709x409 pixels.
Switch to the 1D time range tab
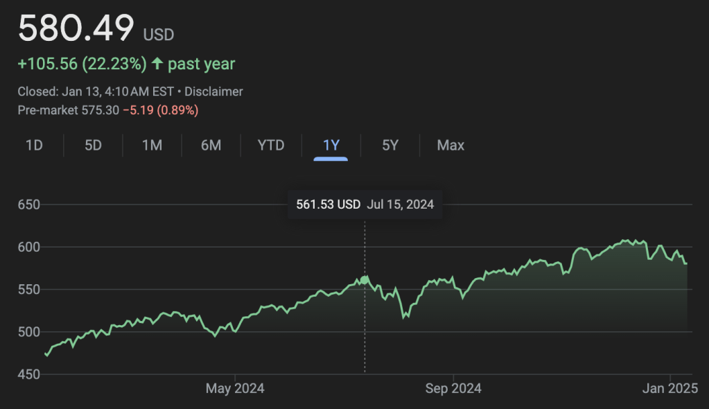point(34,146)
